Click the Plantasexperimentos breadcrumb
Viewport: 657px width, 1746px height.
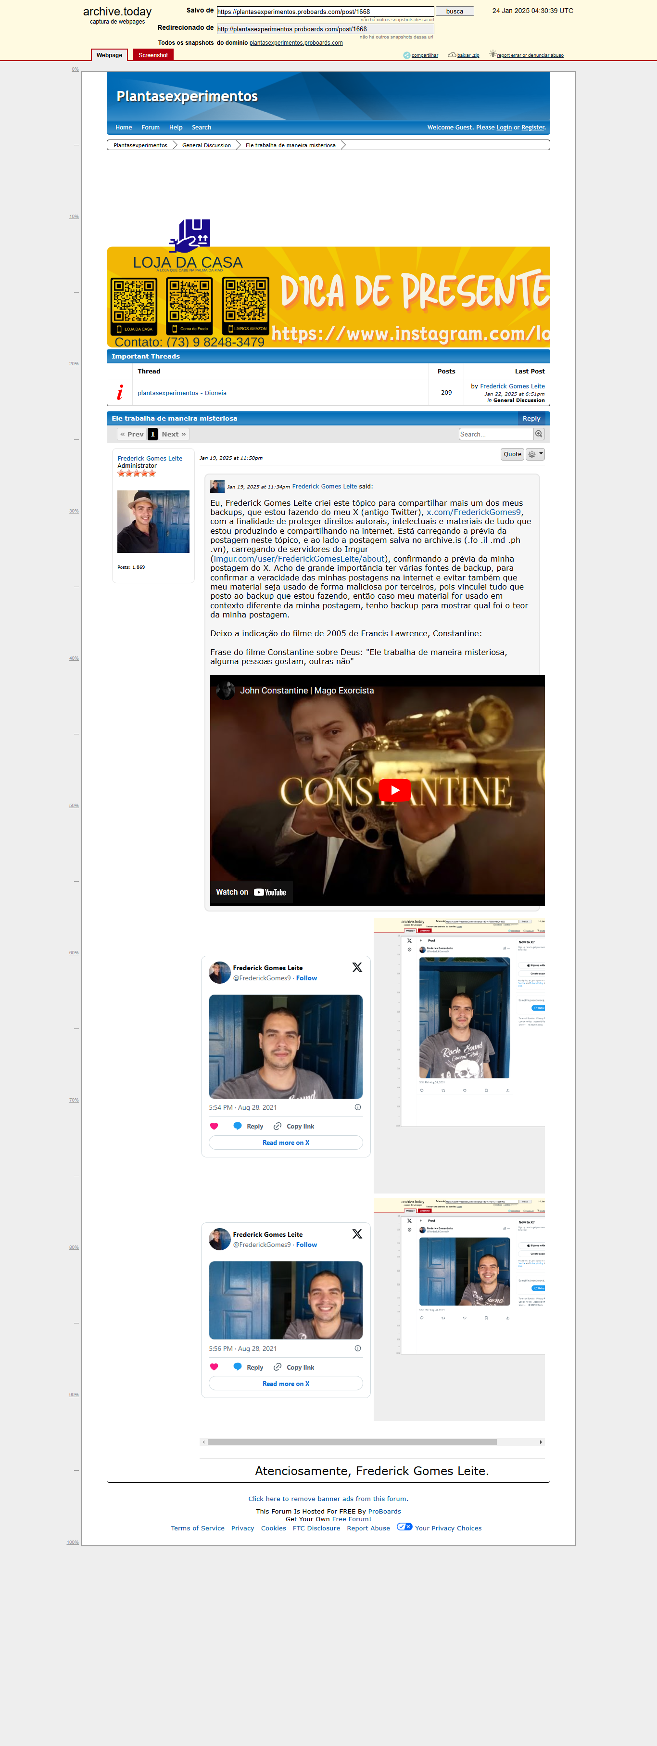pos(140,145)
